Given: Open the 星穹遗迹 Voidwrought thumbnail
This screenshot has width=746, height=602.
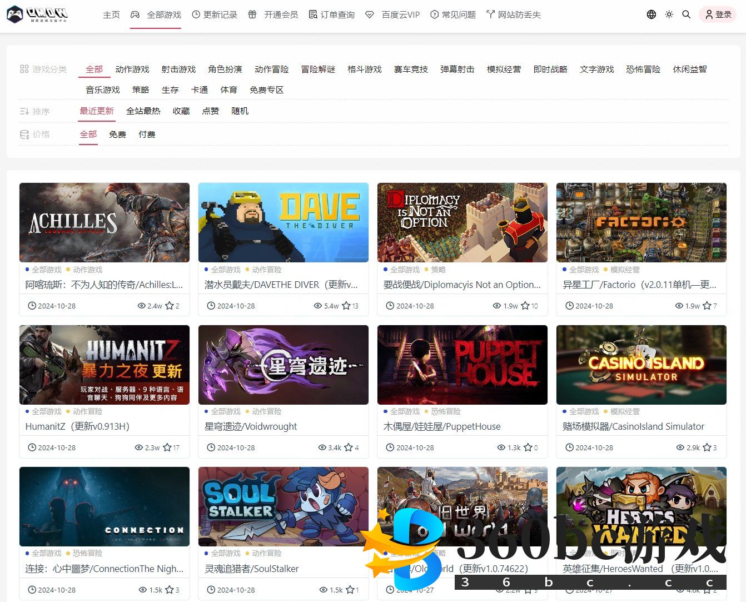Looking at the screenshot, I should pos(284,365).
